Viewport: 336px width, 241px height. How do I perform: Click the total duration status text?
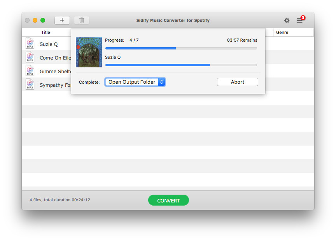(x=60, y=200)
